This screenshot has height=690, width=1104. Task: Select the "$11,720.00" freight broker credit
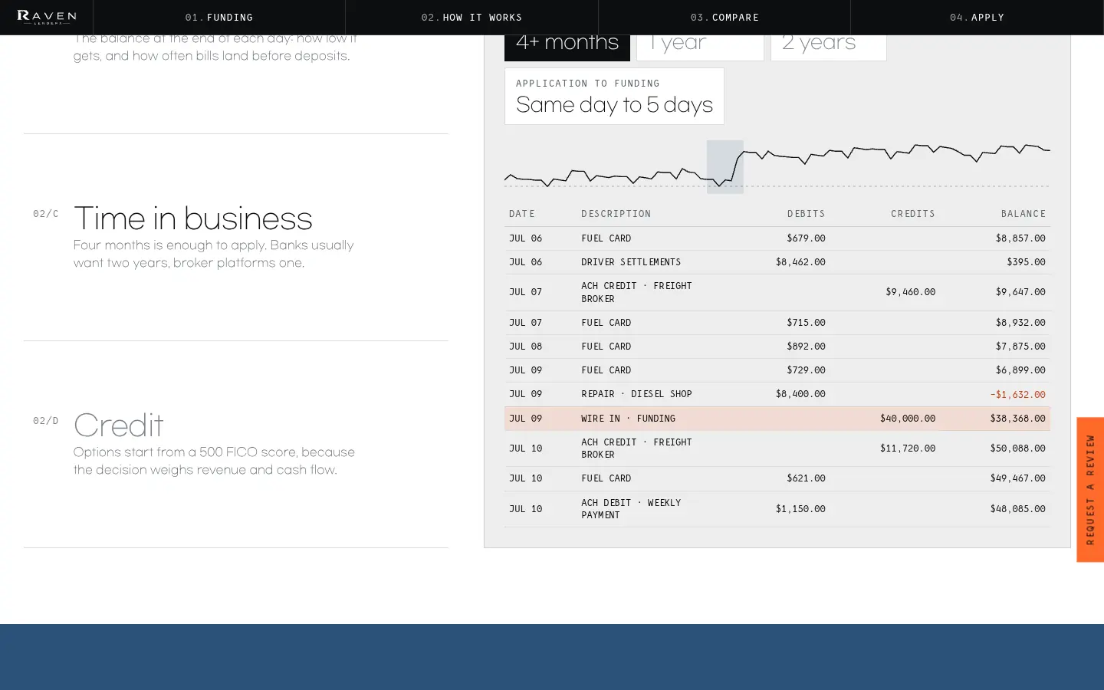click(x=908, y=449)
